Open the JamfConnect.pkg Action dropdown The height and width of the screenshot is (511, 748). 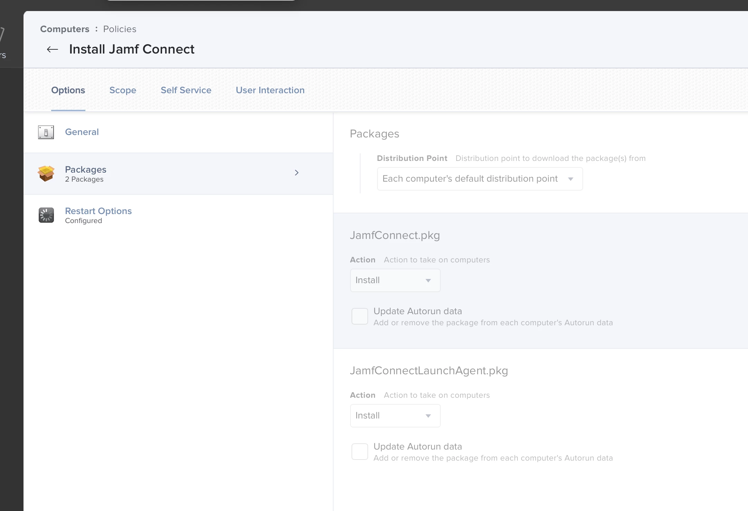(395, 280)
